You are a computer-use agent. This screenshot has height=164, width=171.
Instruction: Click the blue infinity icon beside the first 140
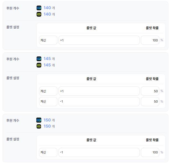point(39,8)
